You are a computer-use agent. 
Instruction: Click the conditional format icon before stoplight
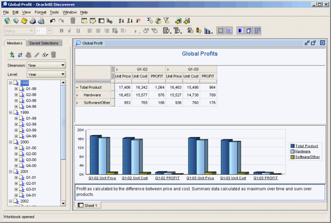(190, 31)
